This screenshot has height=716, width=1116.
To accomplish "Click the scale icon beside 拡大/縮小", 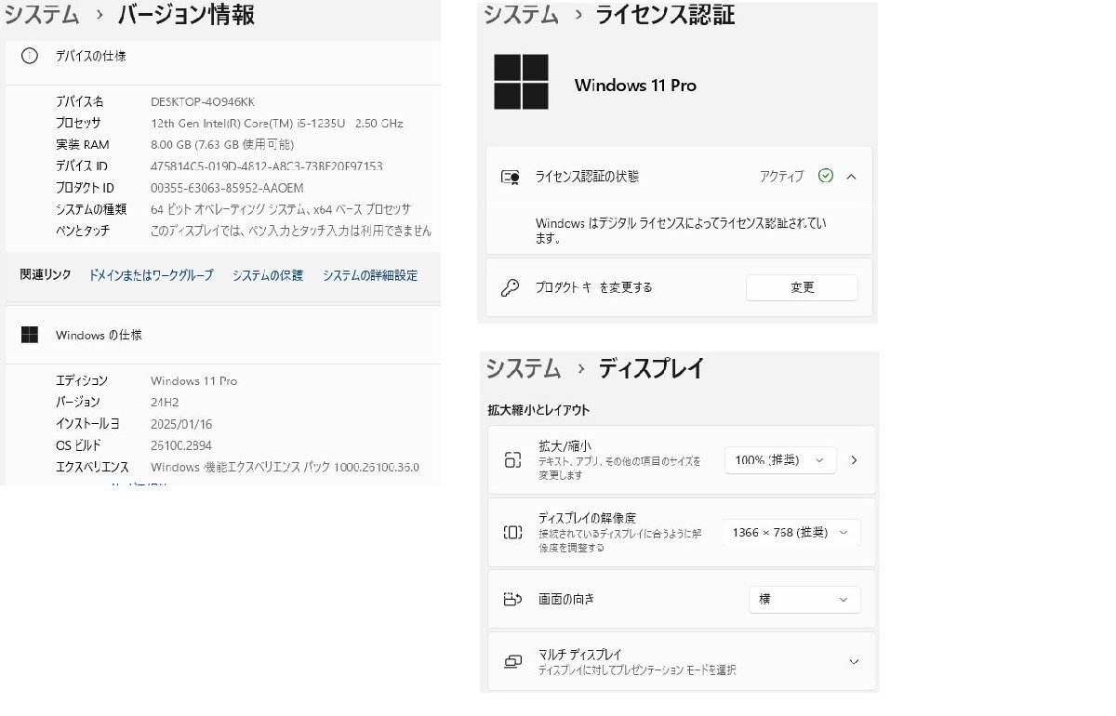I will point(512,459).
